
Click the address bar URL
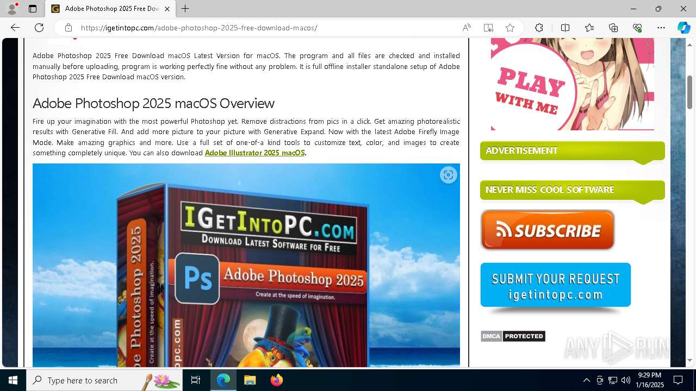pyautogui.click(x=199, y=28)
